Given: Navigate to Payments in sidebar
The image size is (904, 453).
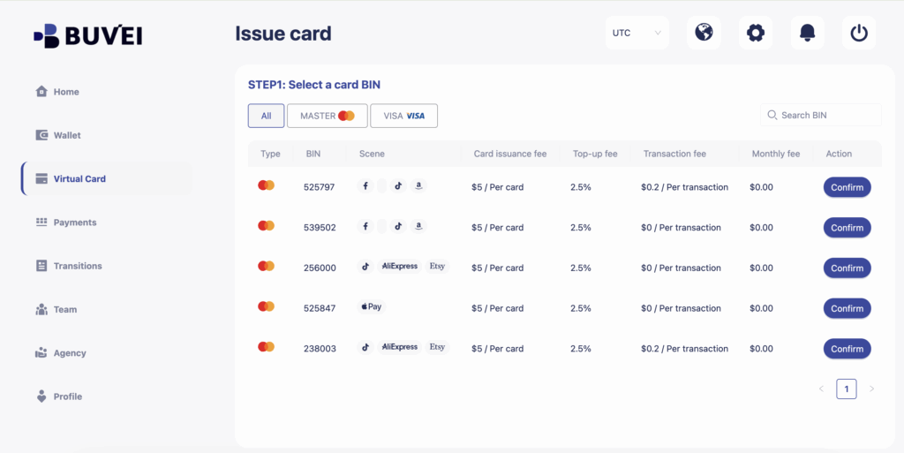Looking at the screenshot, I should (x=74, y=223).
